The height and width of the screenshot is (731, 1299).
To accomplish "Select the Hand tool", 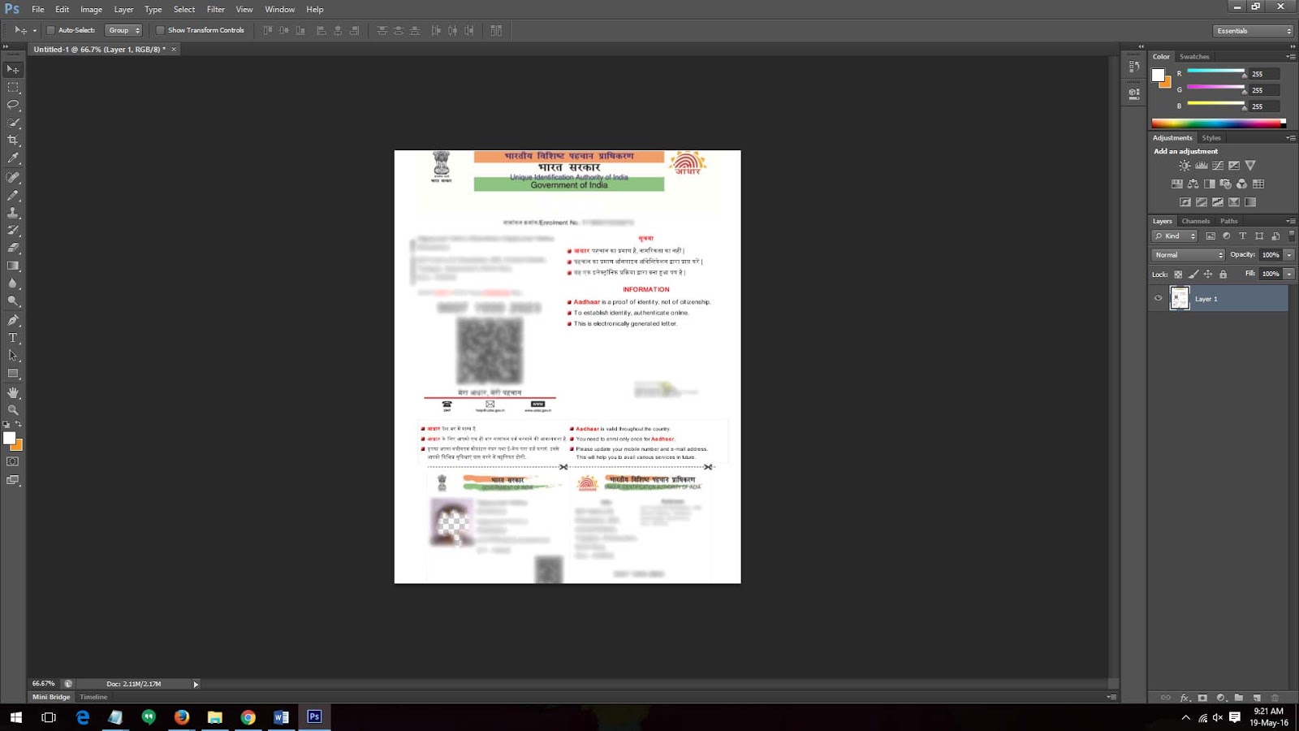I will coord(13,392).
